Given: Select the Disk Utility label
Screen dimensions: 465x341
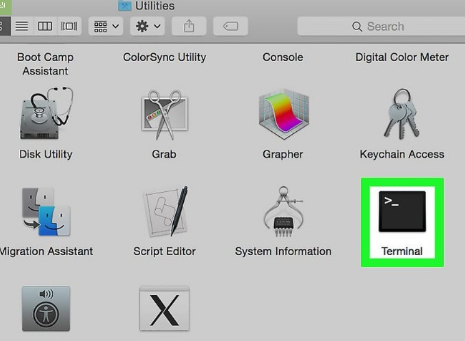Looking at the screenshot, I should (x=46, y=154).
